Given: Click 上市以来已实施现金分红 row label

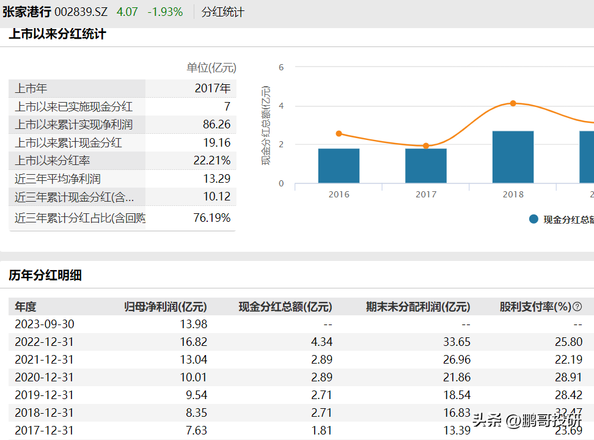Looking at the screenshot, I should [x=73, y=106].
